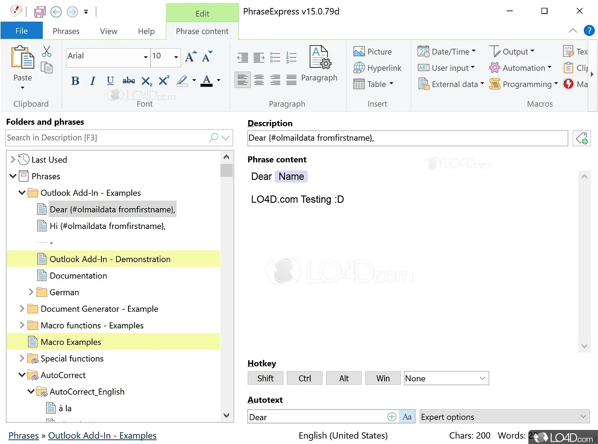Toggle the Ctrl hotkey modifier
This screenshot has height=444, width=598.
tap(305, 379)
